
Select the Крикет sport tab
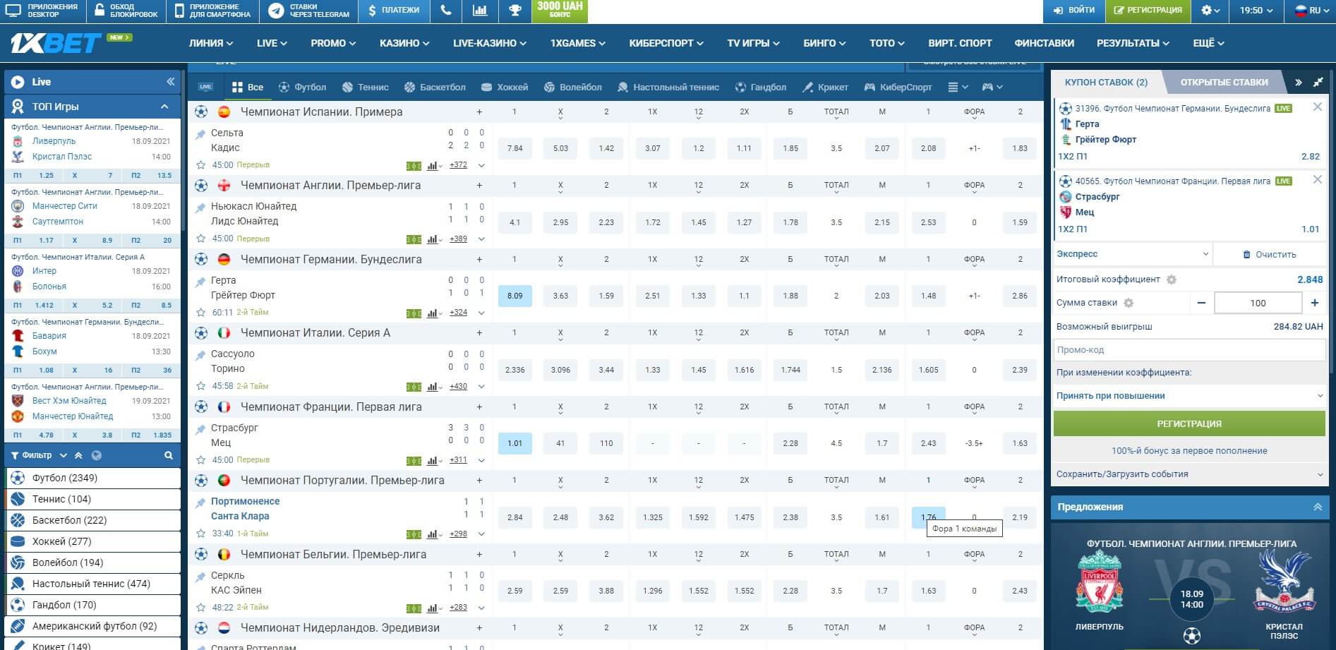[x=825, y=88]
